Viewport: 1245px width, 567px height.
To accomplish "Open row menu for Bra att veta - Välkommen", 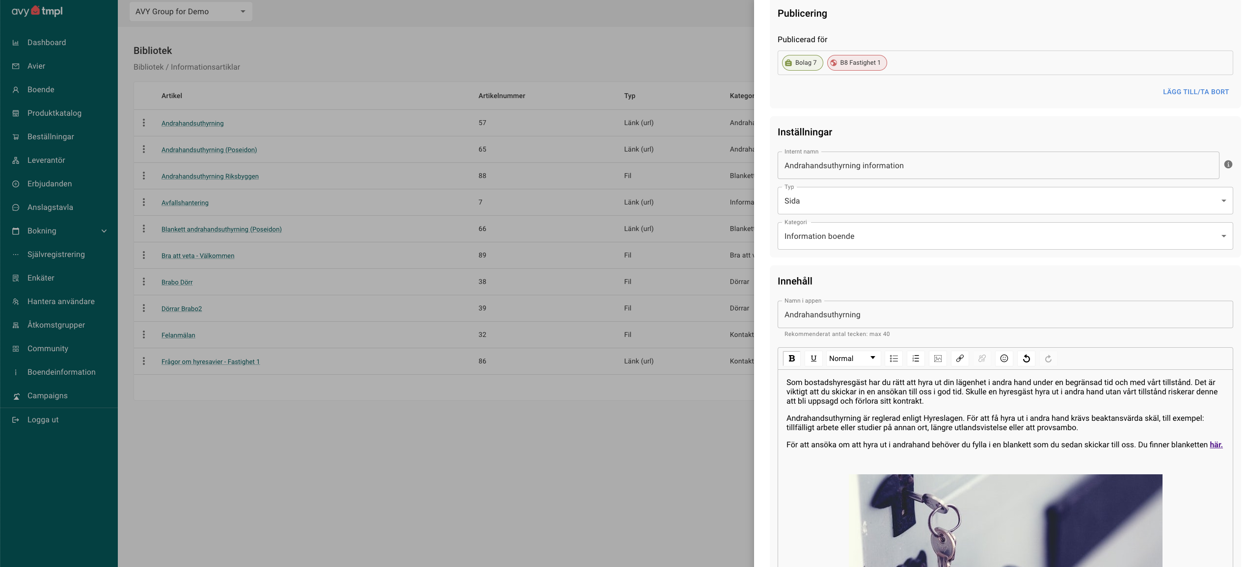I will [x=144, y=255].
